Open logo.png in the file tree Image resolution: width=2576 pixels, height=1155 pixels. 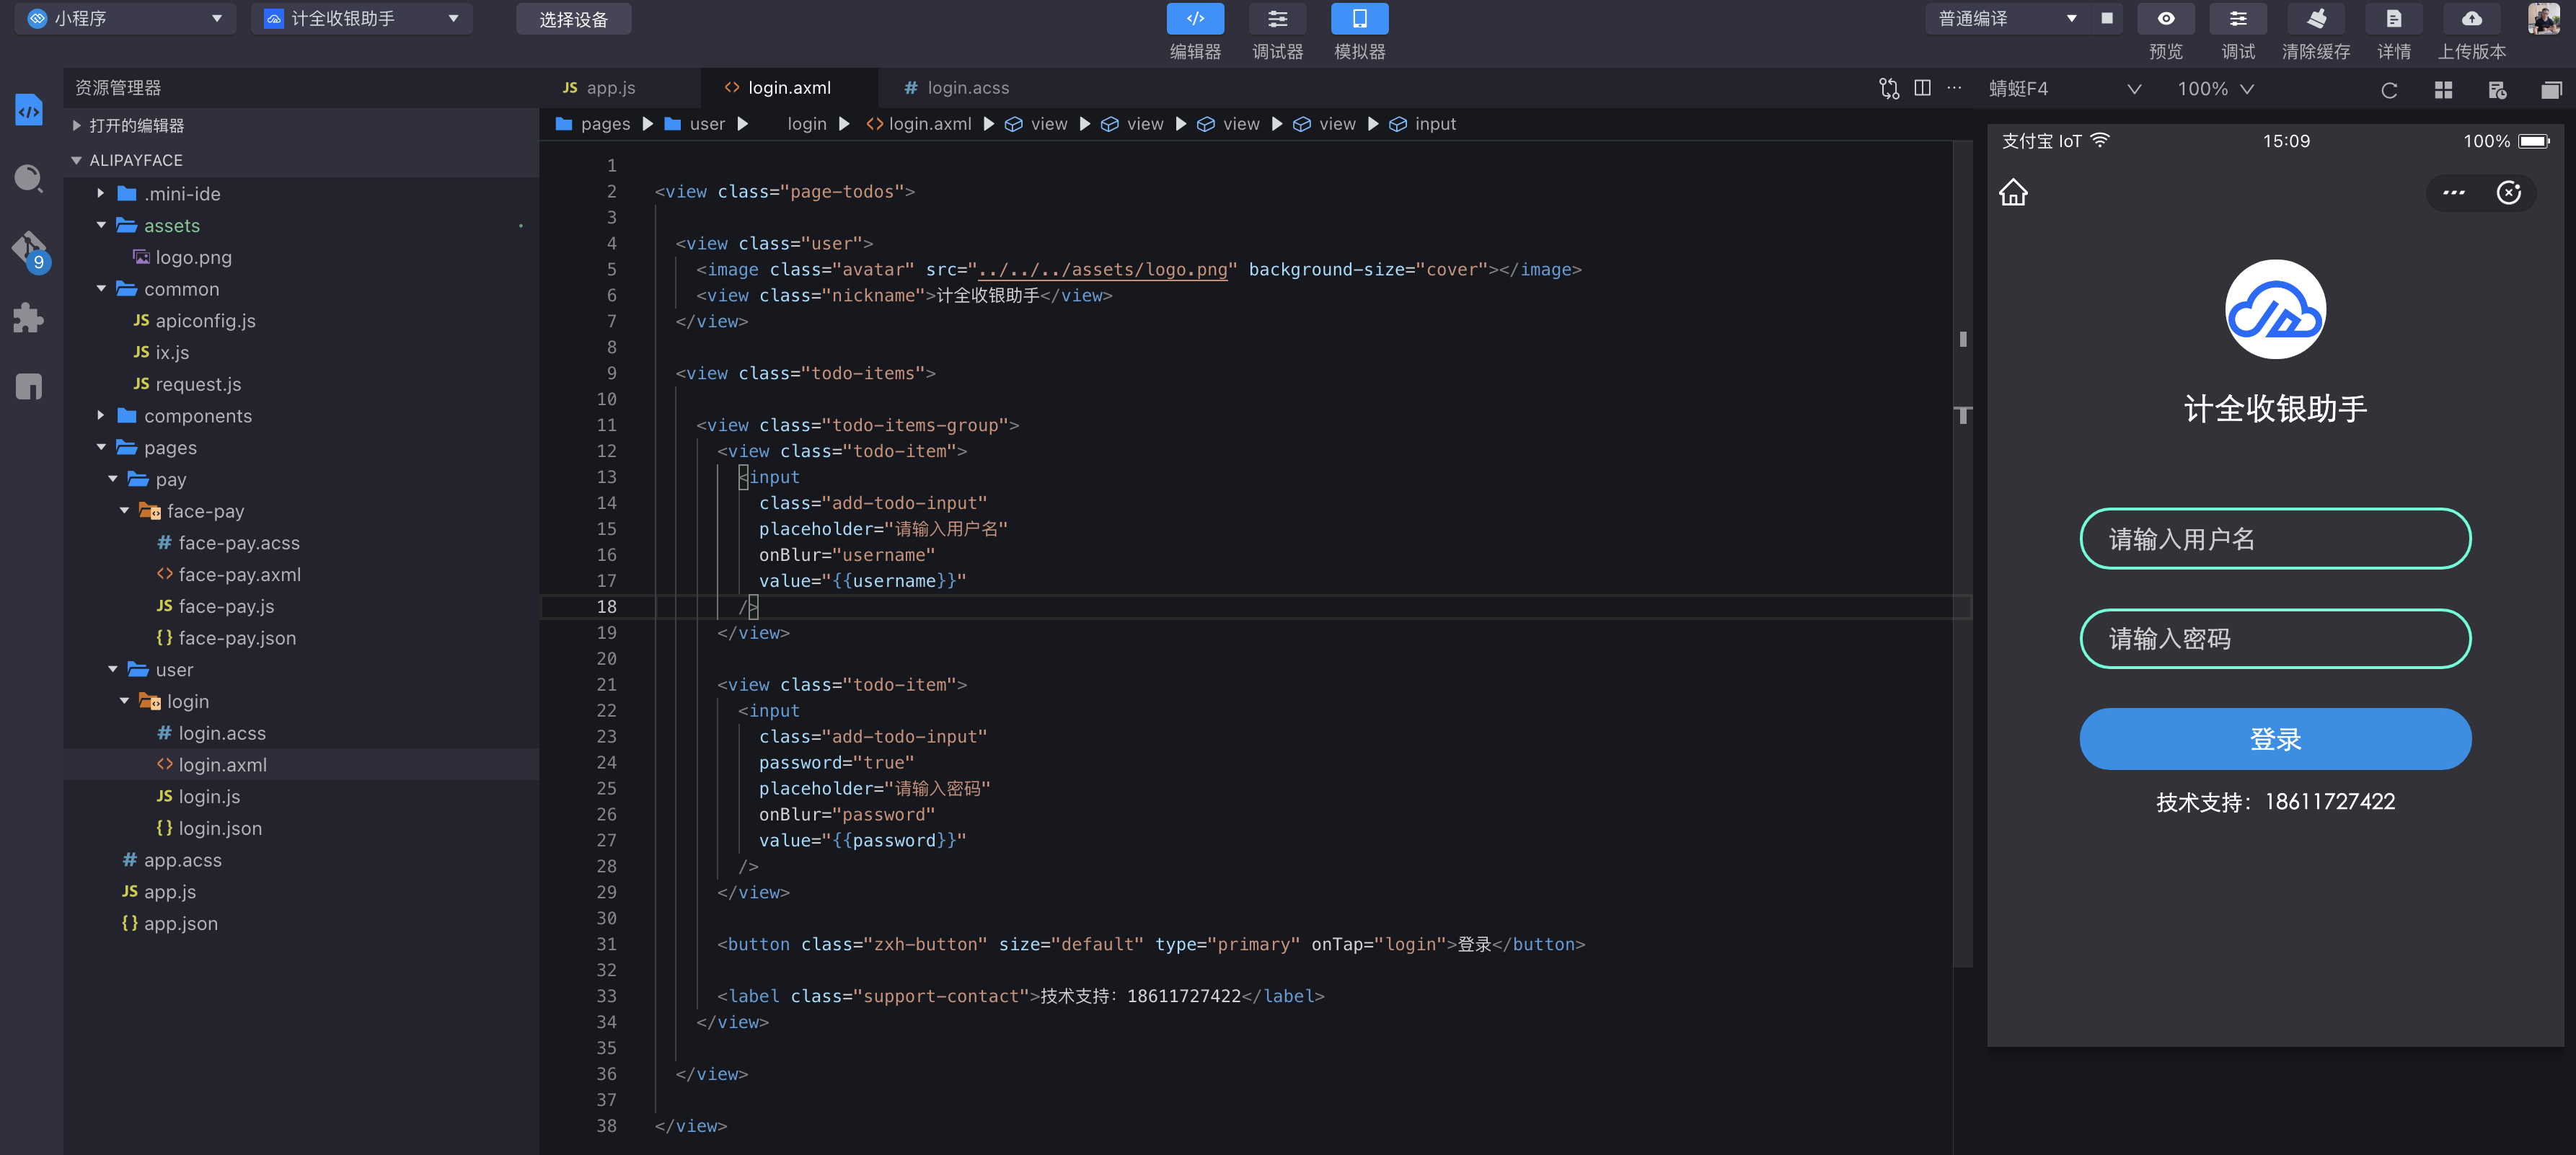coord(194,257)
